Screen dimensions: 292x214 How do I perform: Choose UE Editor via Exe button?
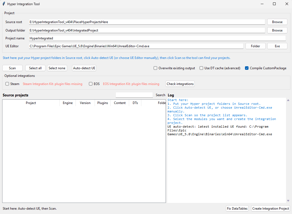click(x=277, y=46)
